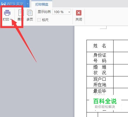Click the 身份证号码 table cell
Viewport: 128px width, 117px height.
(100, 58)
